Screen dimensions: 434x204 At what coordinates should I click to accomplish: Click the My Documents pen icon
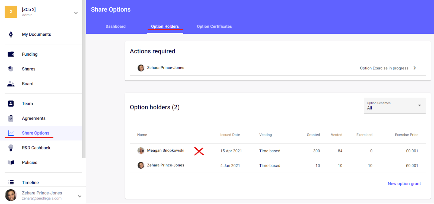pos(11,34)
